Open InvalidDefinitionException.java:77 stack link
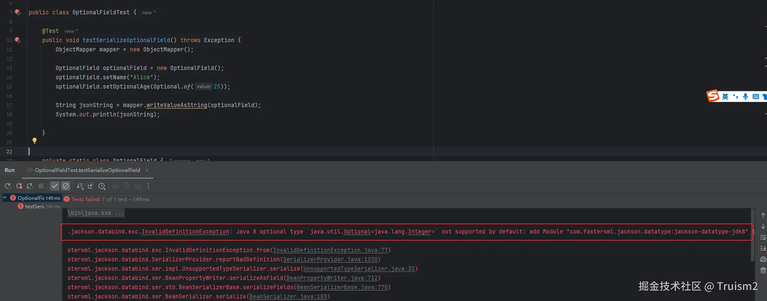This screenshot has height=301, width=767. pyautogui.click(x=330, y=250)
